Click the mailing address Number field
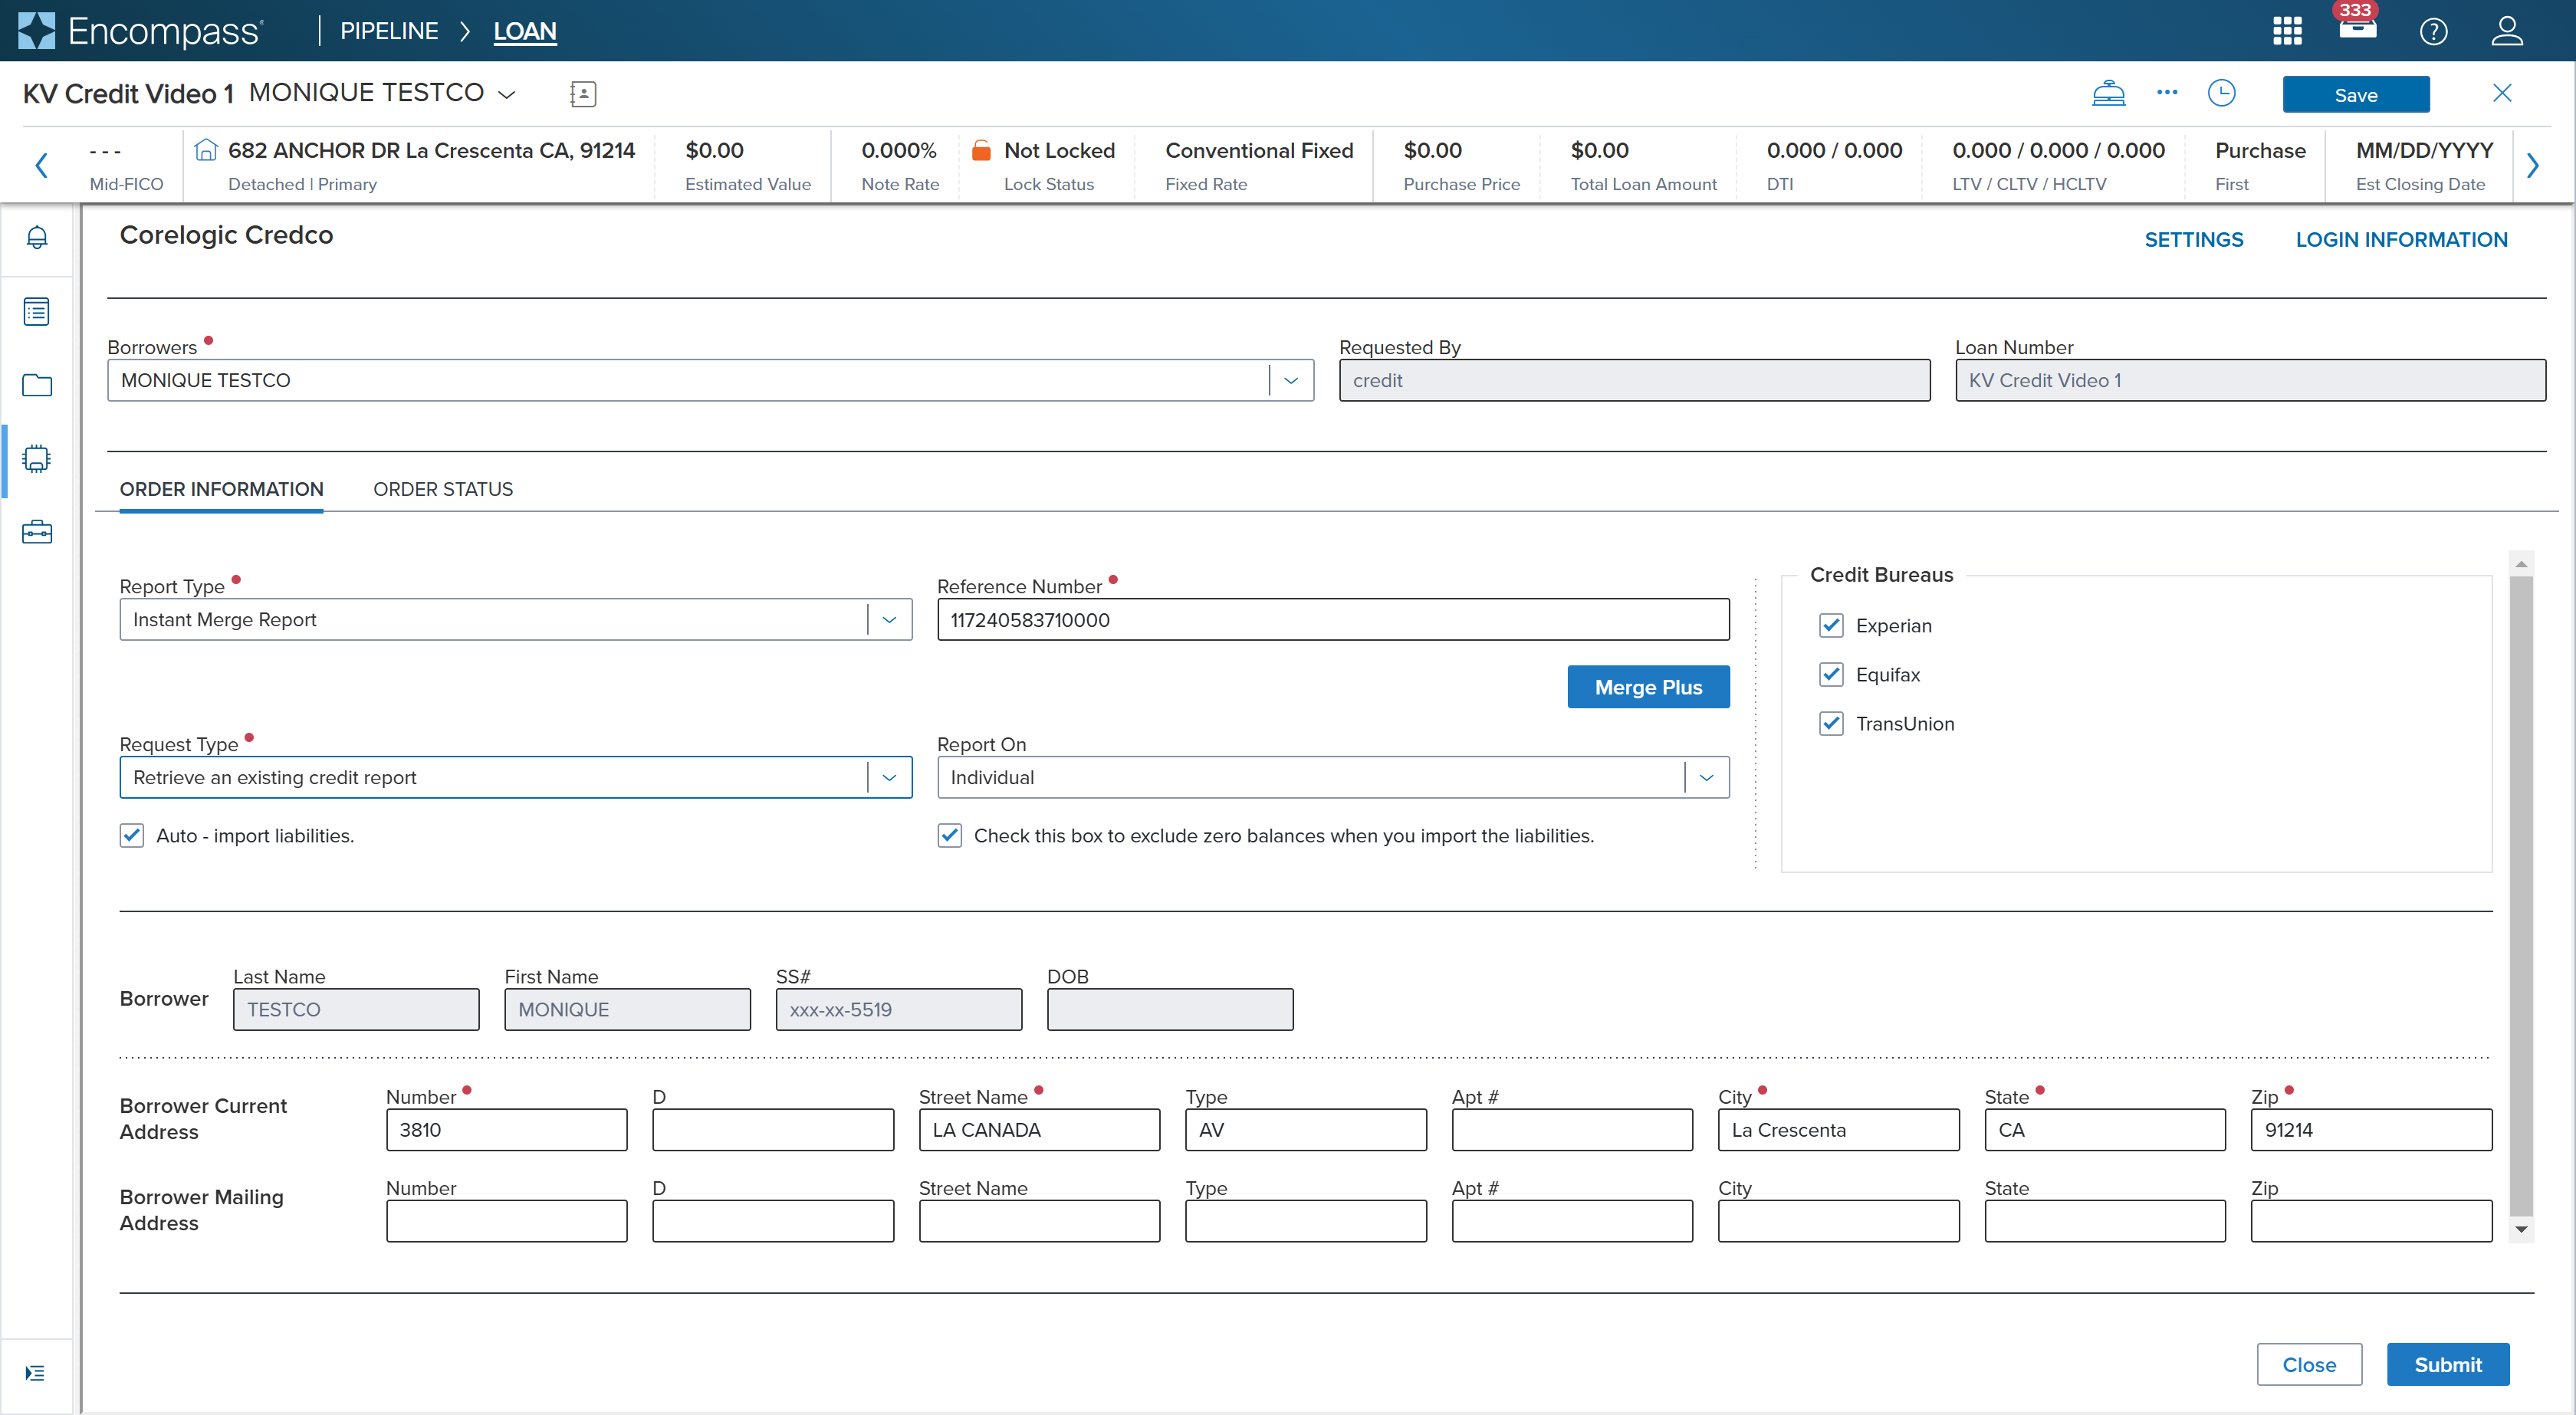This screenshot has height=1415, width=2576. pos(506,1221)
